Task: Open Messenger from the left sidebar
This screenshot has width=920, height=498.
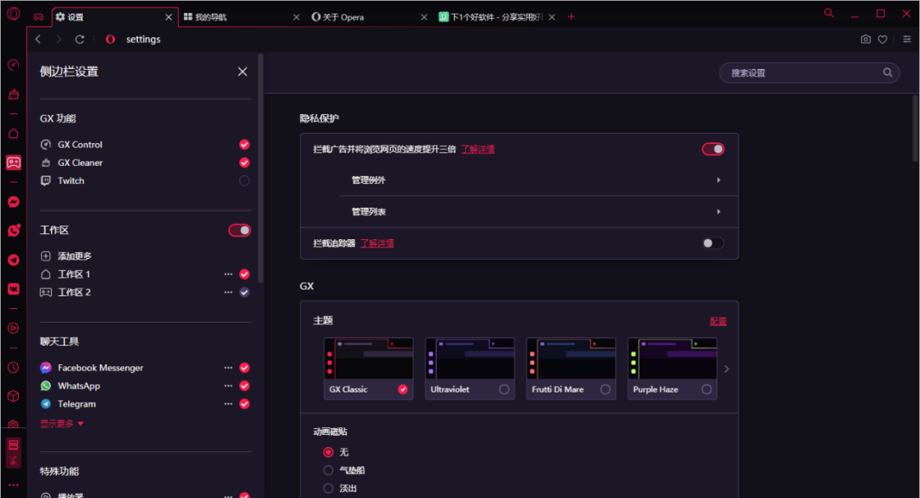Action: [14, 202]
